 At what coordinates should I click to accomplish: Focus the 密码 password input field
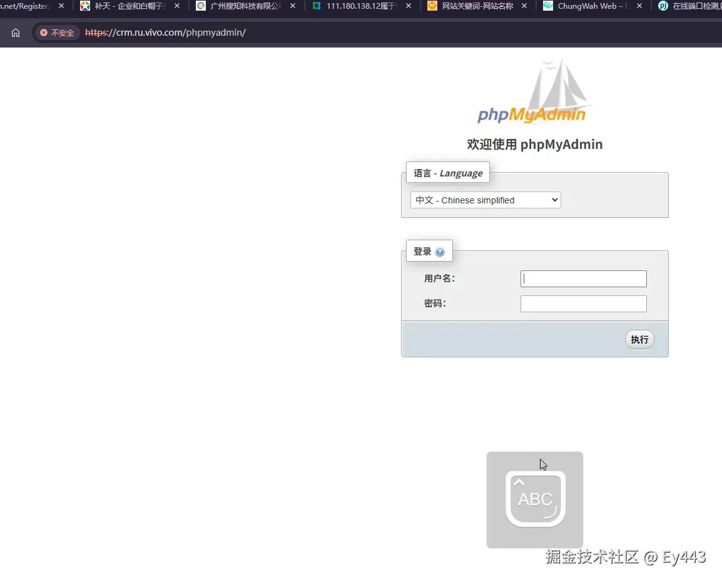point(583,304)
